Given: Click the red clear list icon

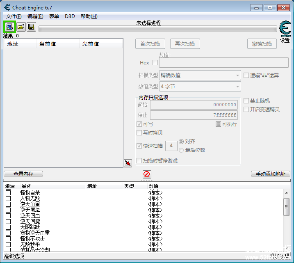Looking at the screenshot, I should tap(147, 174).
